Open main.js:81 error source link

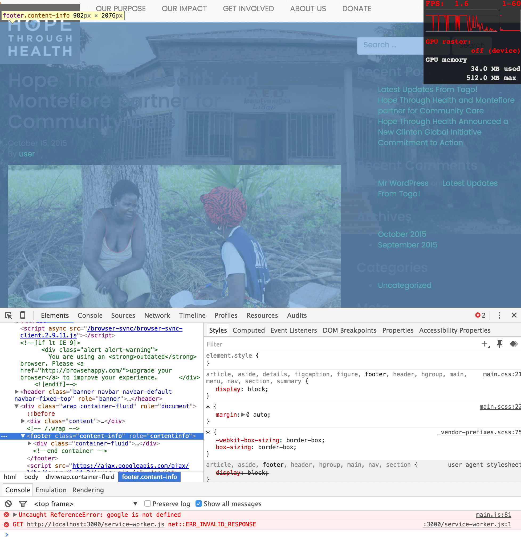(493, 515)
